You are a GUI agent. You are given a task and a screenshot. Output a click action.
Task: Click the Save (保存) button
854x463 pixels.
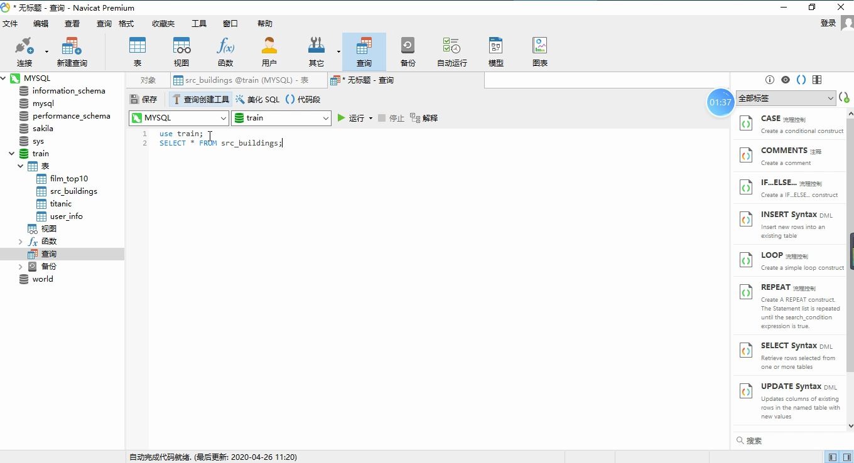point(143,99)
